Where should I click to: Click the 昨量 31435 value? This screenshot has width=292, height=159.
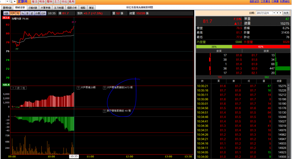285,32
